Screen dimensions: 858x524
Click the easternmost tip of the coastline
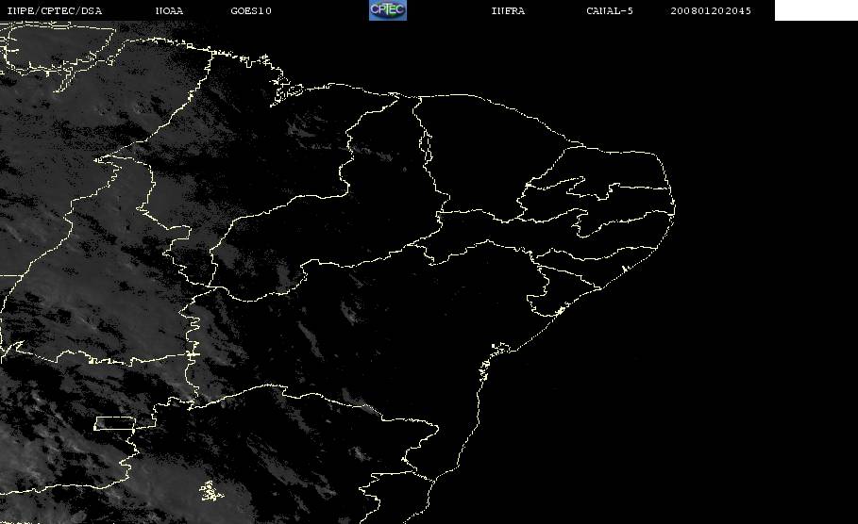(675, 207)
